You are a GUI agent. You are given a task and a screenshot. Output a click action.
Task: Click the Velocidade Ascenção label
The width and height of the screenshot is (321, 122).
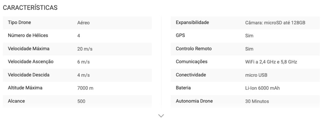click(x=31, y=62)
